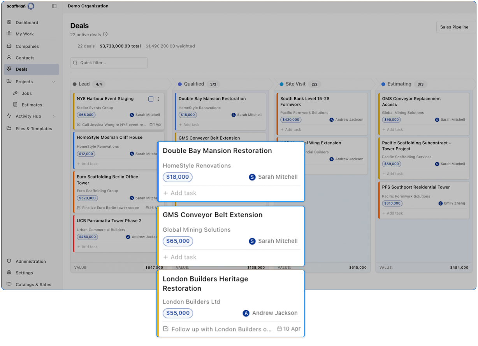This screenshot has height=346, width=478.
Task: Click the Contacts person icon
Action: [9, 58]
